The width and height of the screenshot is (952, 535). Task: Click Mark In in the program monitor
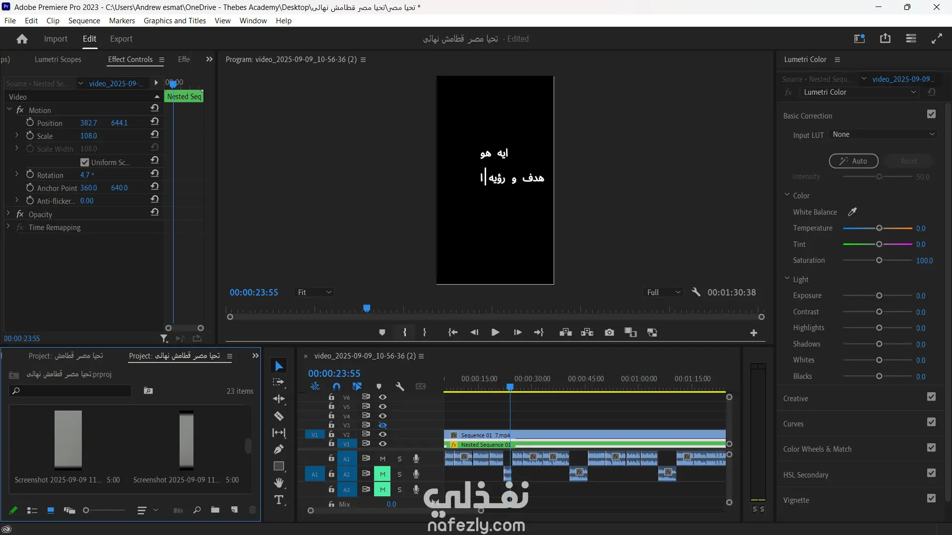coord(405,333)
